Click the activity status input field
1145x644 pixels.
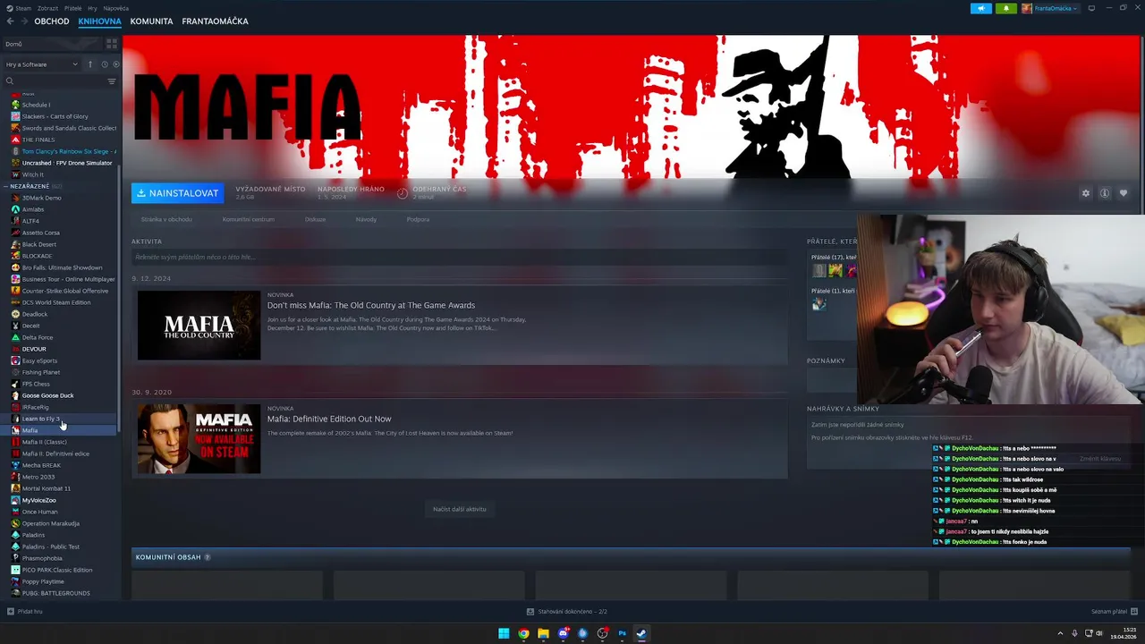[460, 257]
